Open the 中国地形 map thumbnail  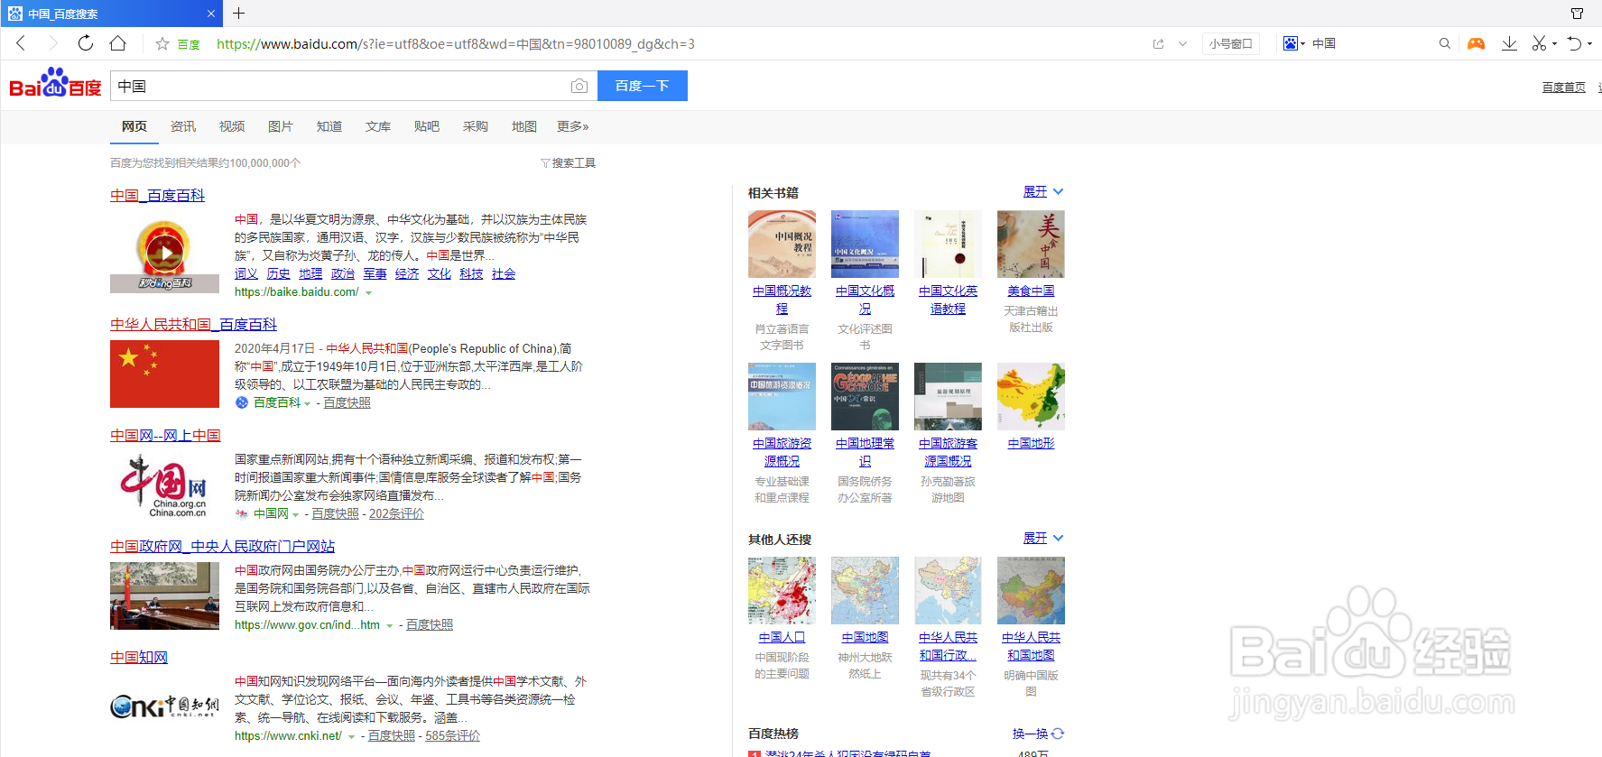tap(1031, 396)
